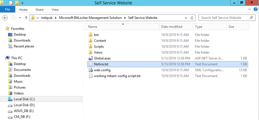The image size is (259, 120).
Task: Go up one folder level
Action: (x=26, y=18)
